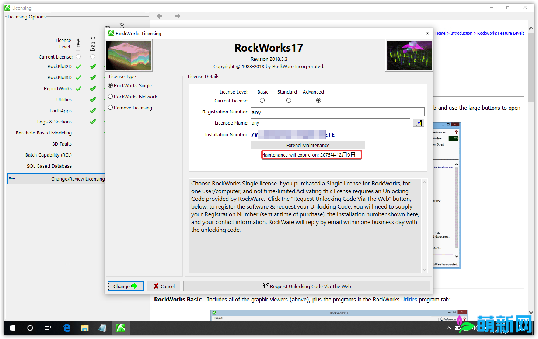The image size is (538, 339).
Task: Click help pane scrollbar up arrow
Action: point(531,28)
